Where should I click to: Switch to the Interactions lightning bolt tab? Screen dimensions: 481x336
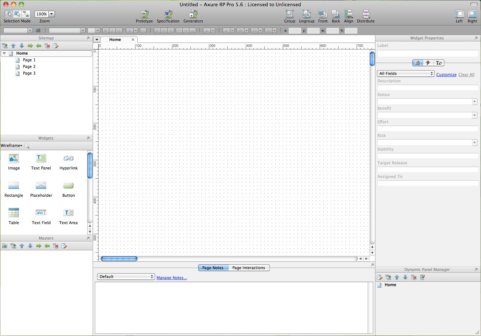click(x=428, y=63)
